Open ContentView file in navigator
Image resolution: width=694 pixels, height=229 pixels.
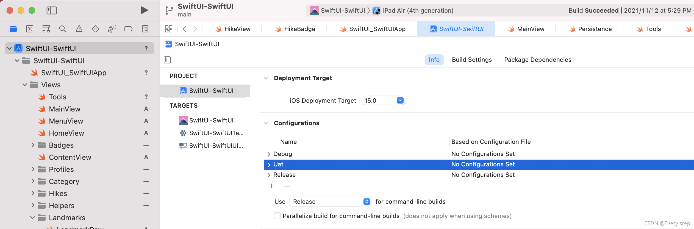click(65, 157)
